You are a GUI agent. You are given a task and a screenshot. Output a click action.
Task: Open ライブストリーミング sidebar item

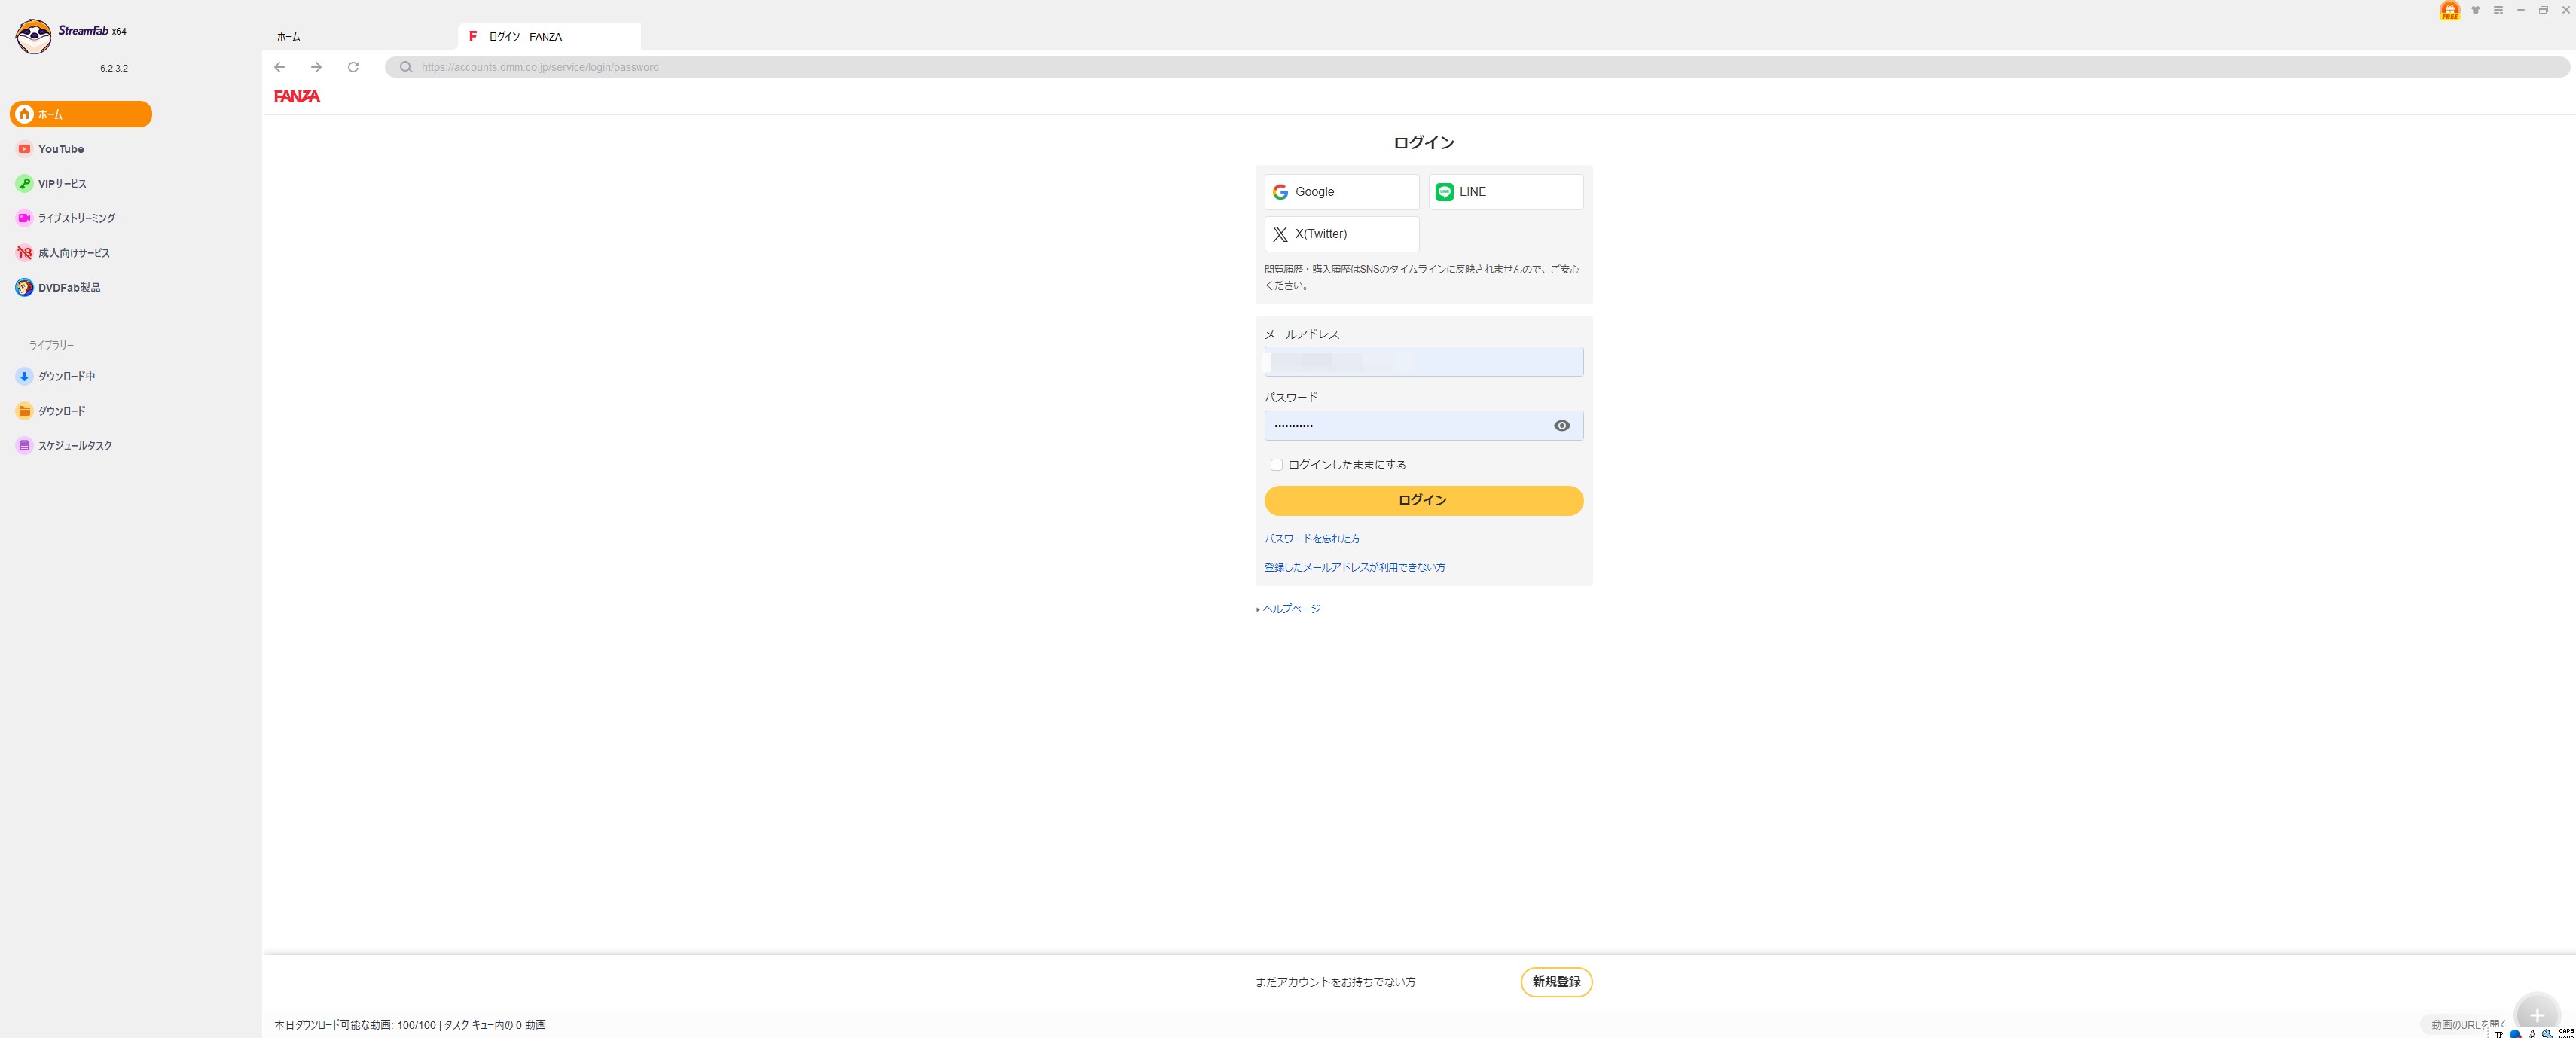(76, 218)
